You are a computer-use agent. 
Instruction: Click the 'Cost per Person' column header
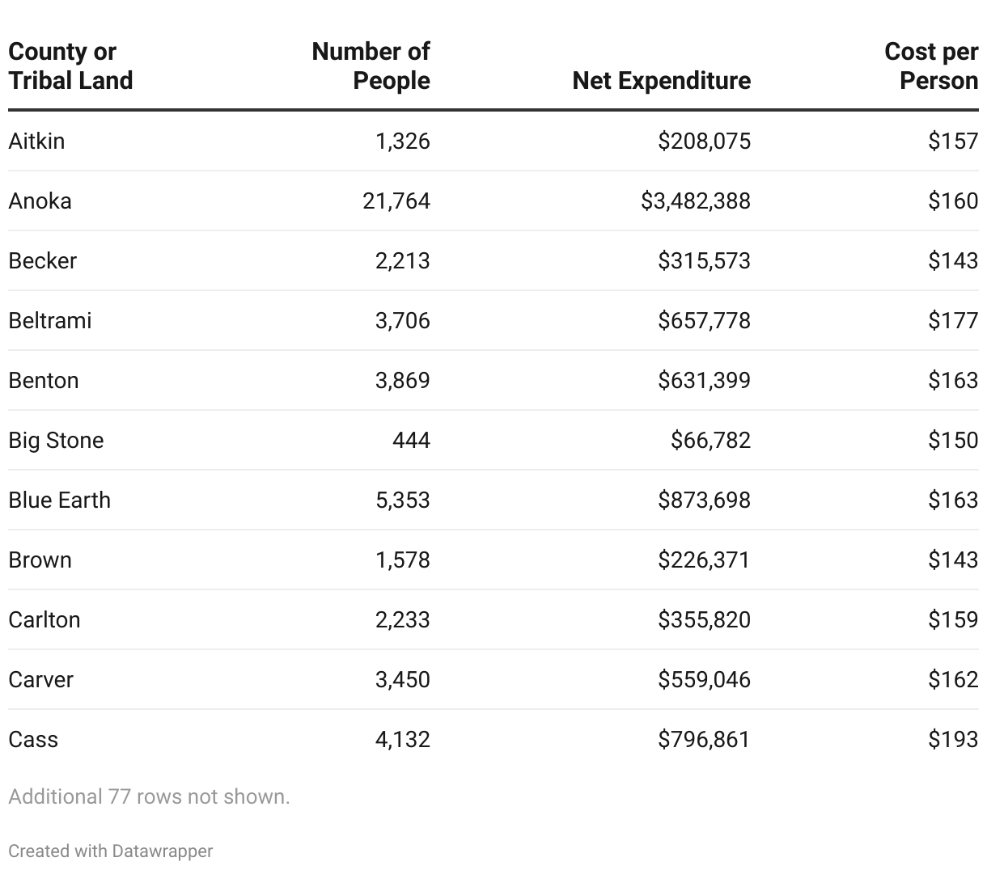[x=931, y=66]
